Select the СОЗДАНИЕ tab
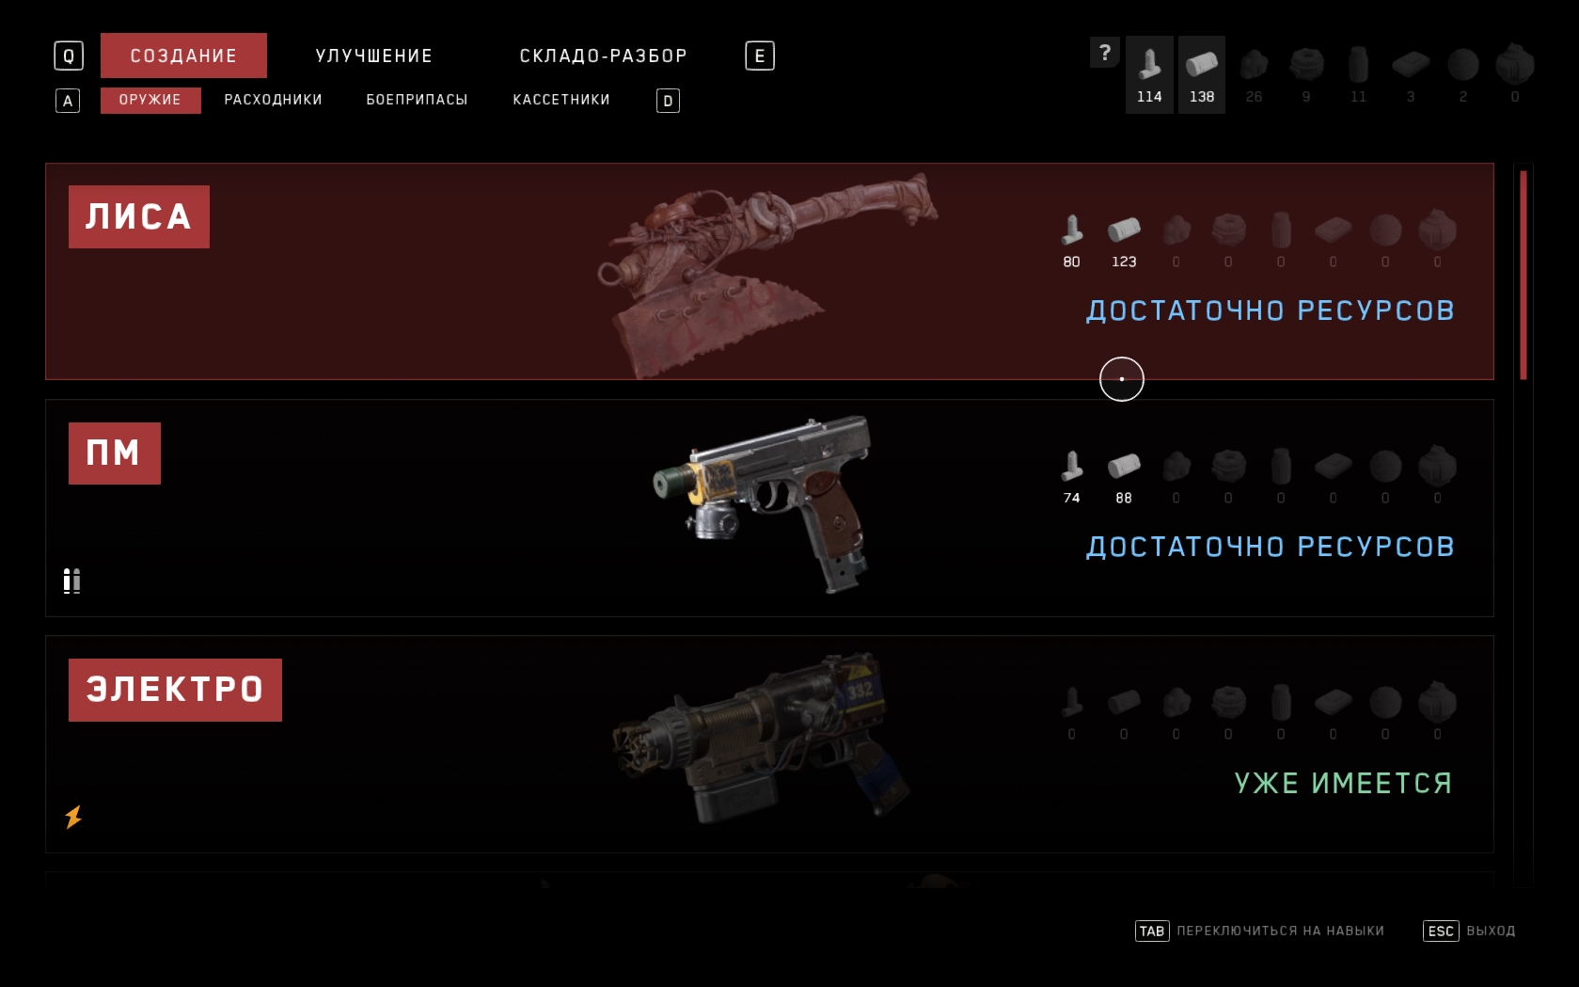The image size is (1579, 987). click(183, 56)
